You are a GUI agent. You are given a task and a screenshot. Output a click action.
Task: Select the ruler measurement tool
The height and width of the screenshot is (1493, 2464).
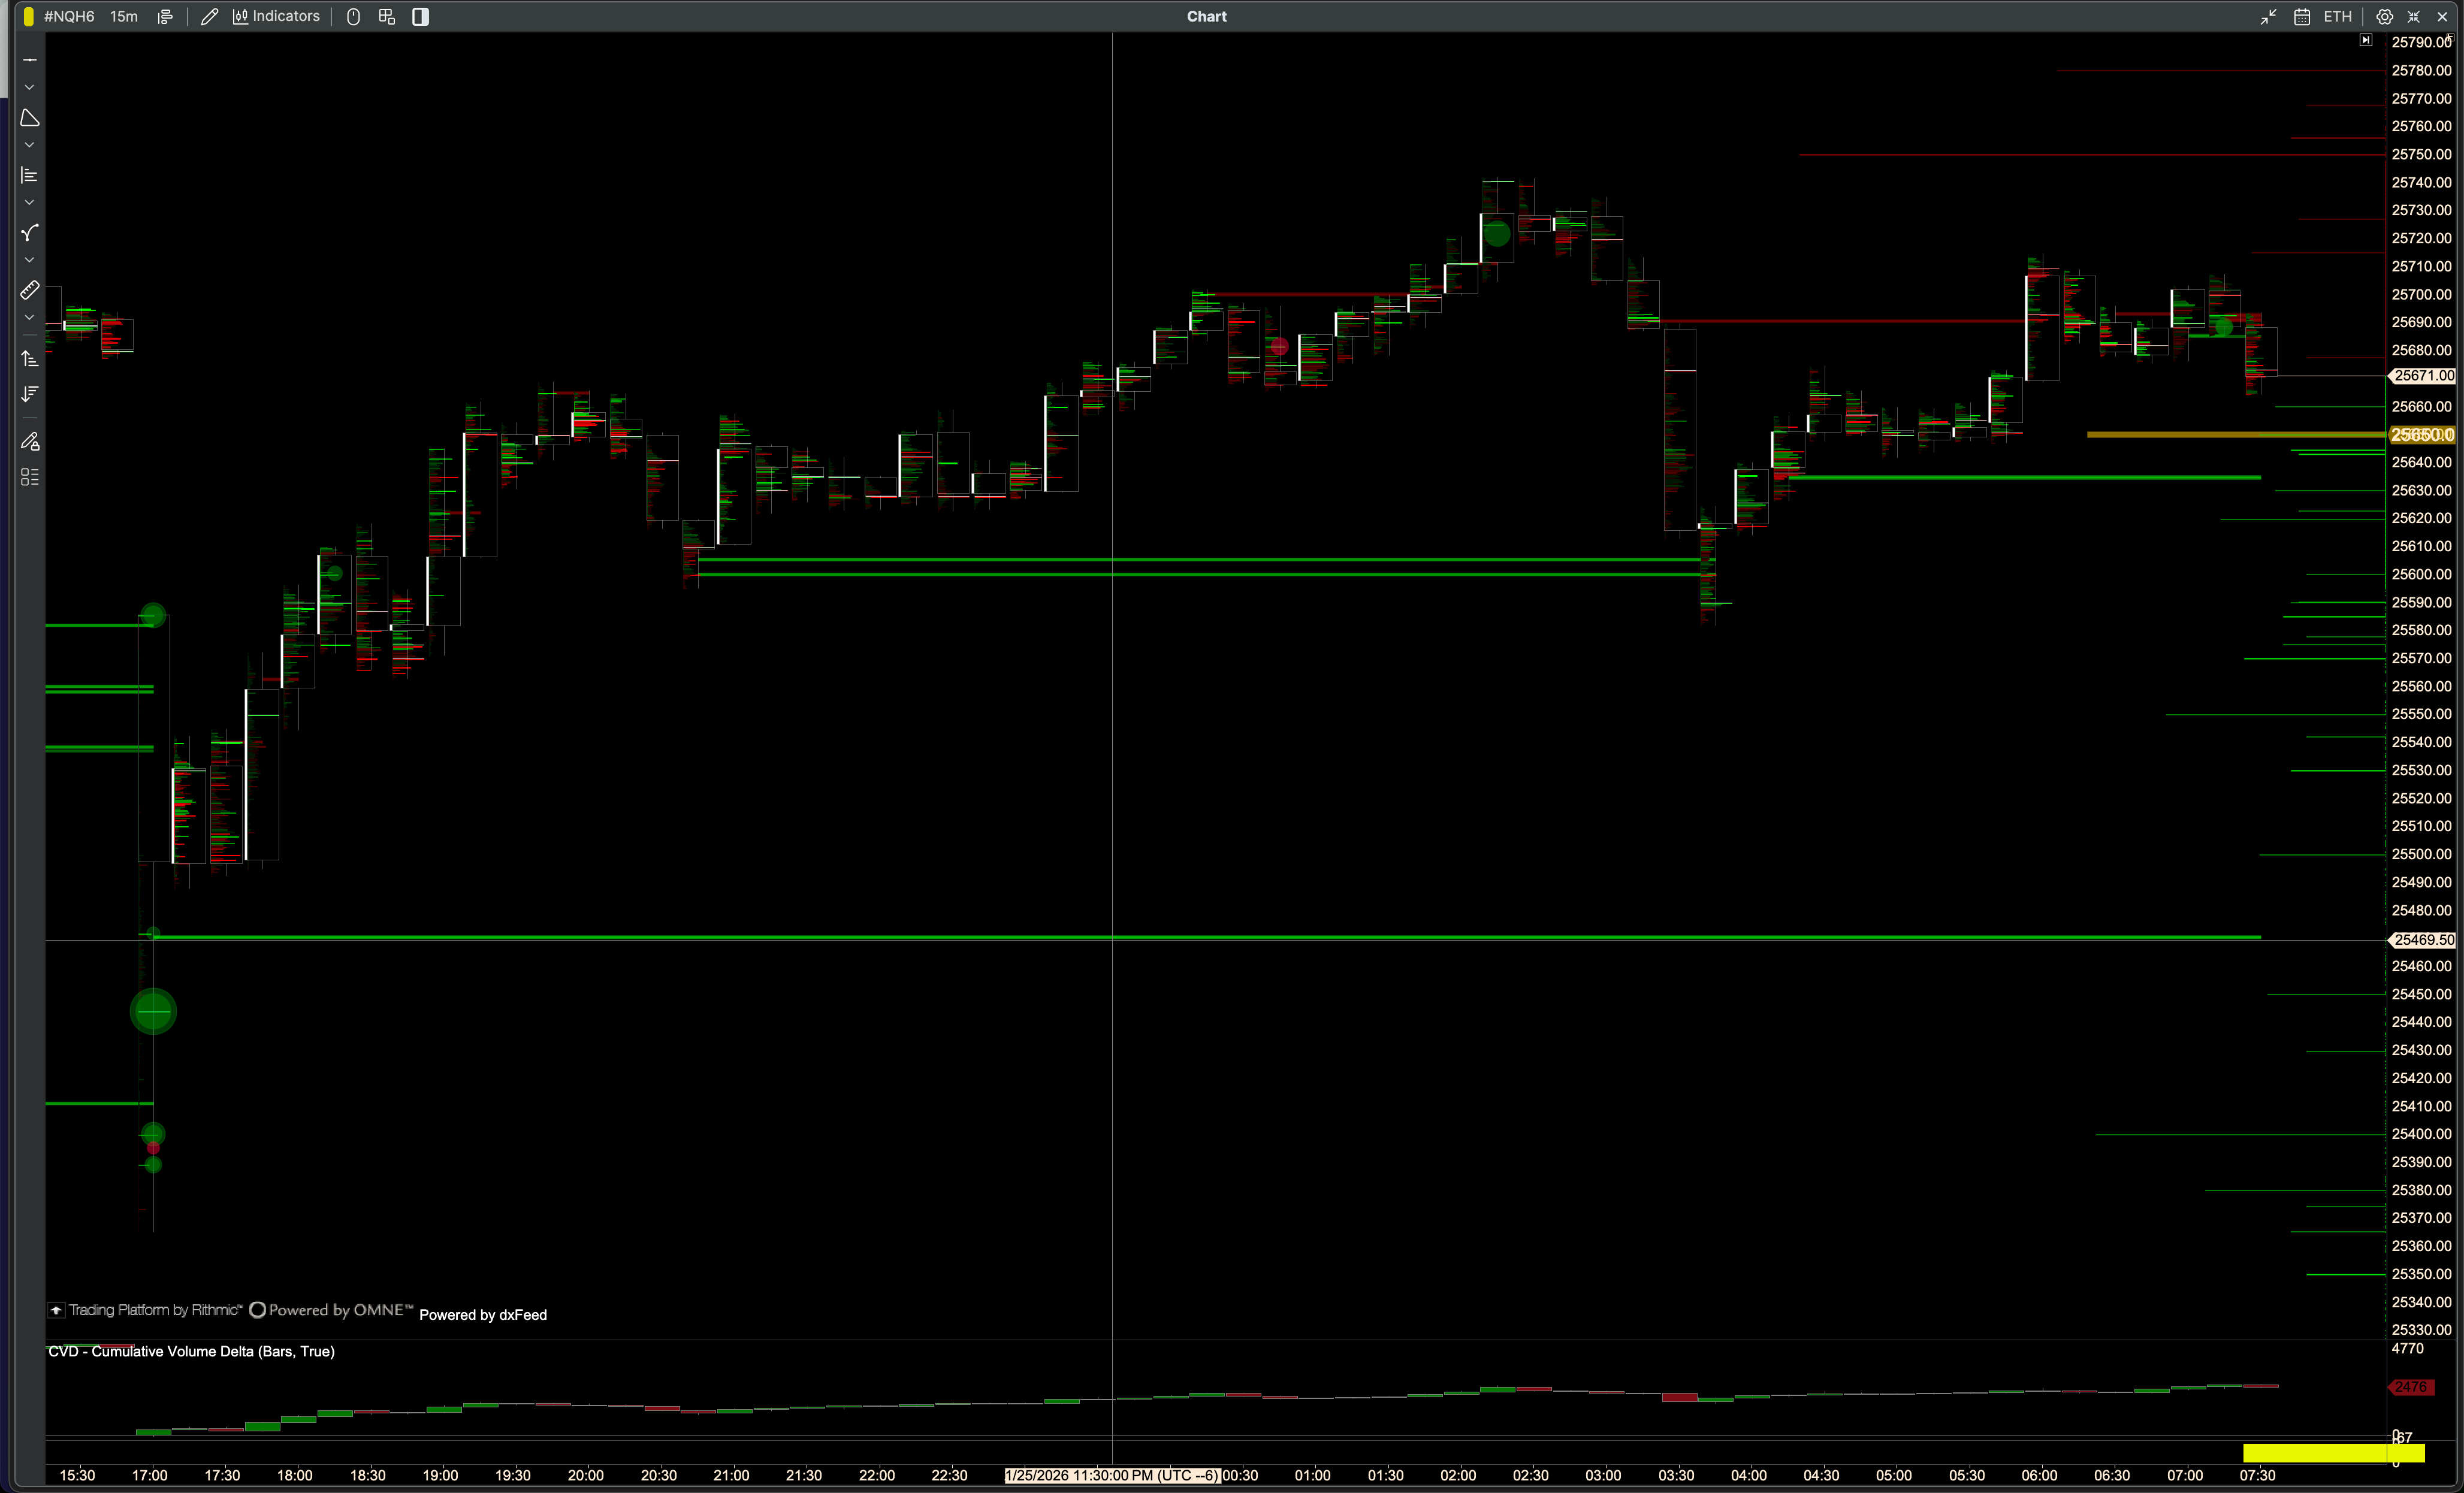click(29, 290)
